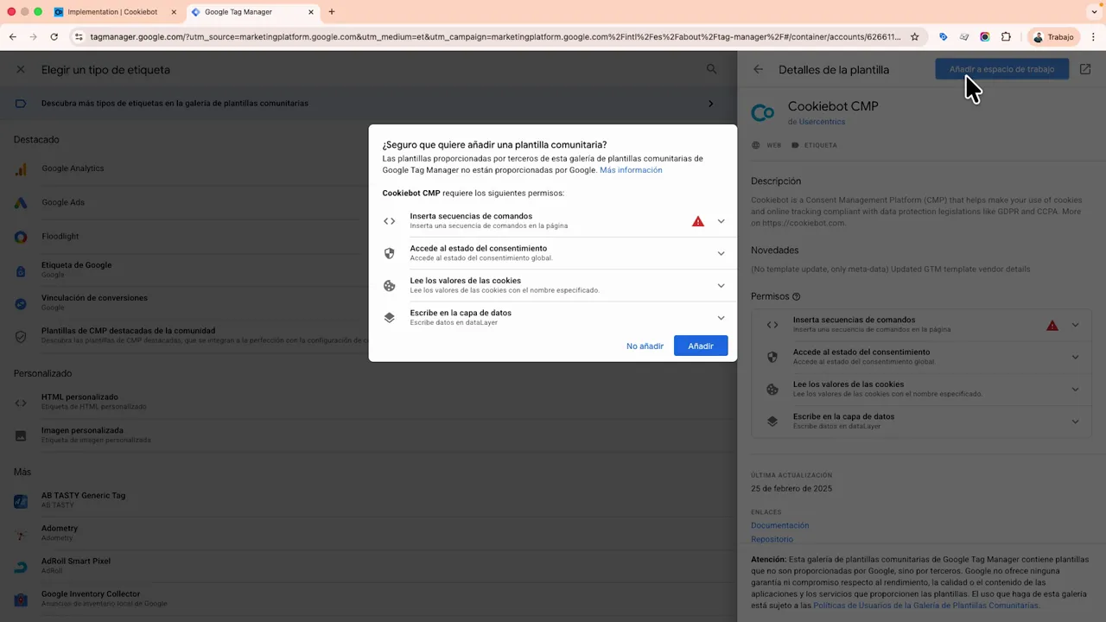Open the Chrome three-dot menu
The image size is (1106, 622).
point(1093,37)
